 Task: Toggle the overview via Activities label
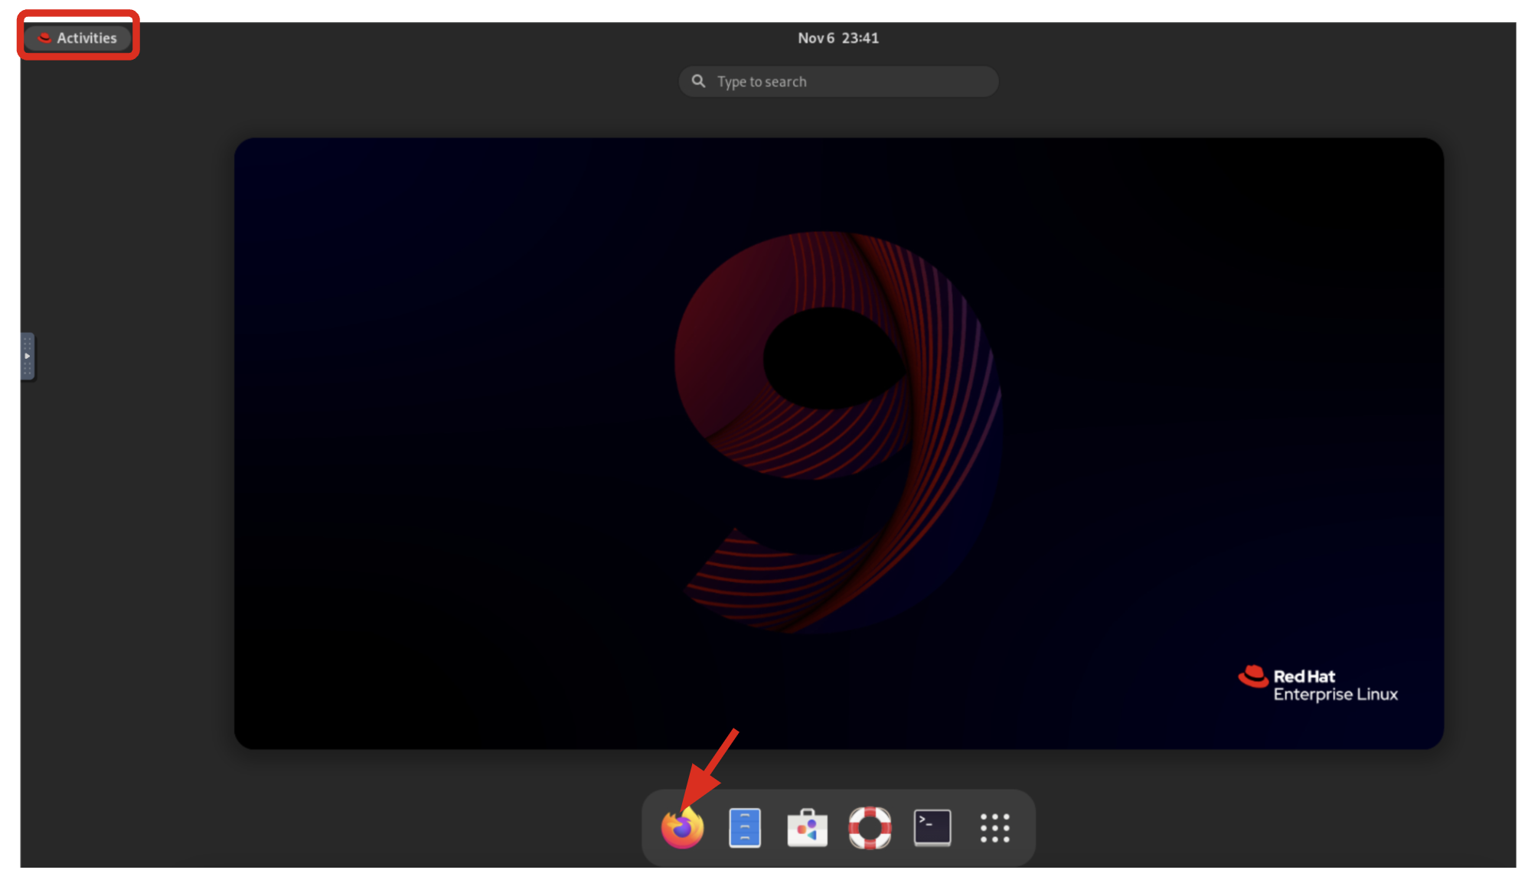(87, 38)
